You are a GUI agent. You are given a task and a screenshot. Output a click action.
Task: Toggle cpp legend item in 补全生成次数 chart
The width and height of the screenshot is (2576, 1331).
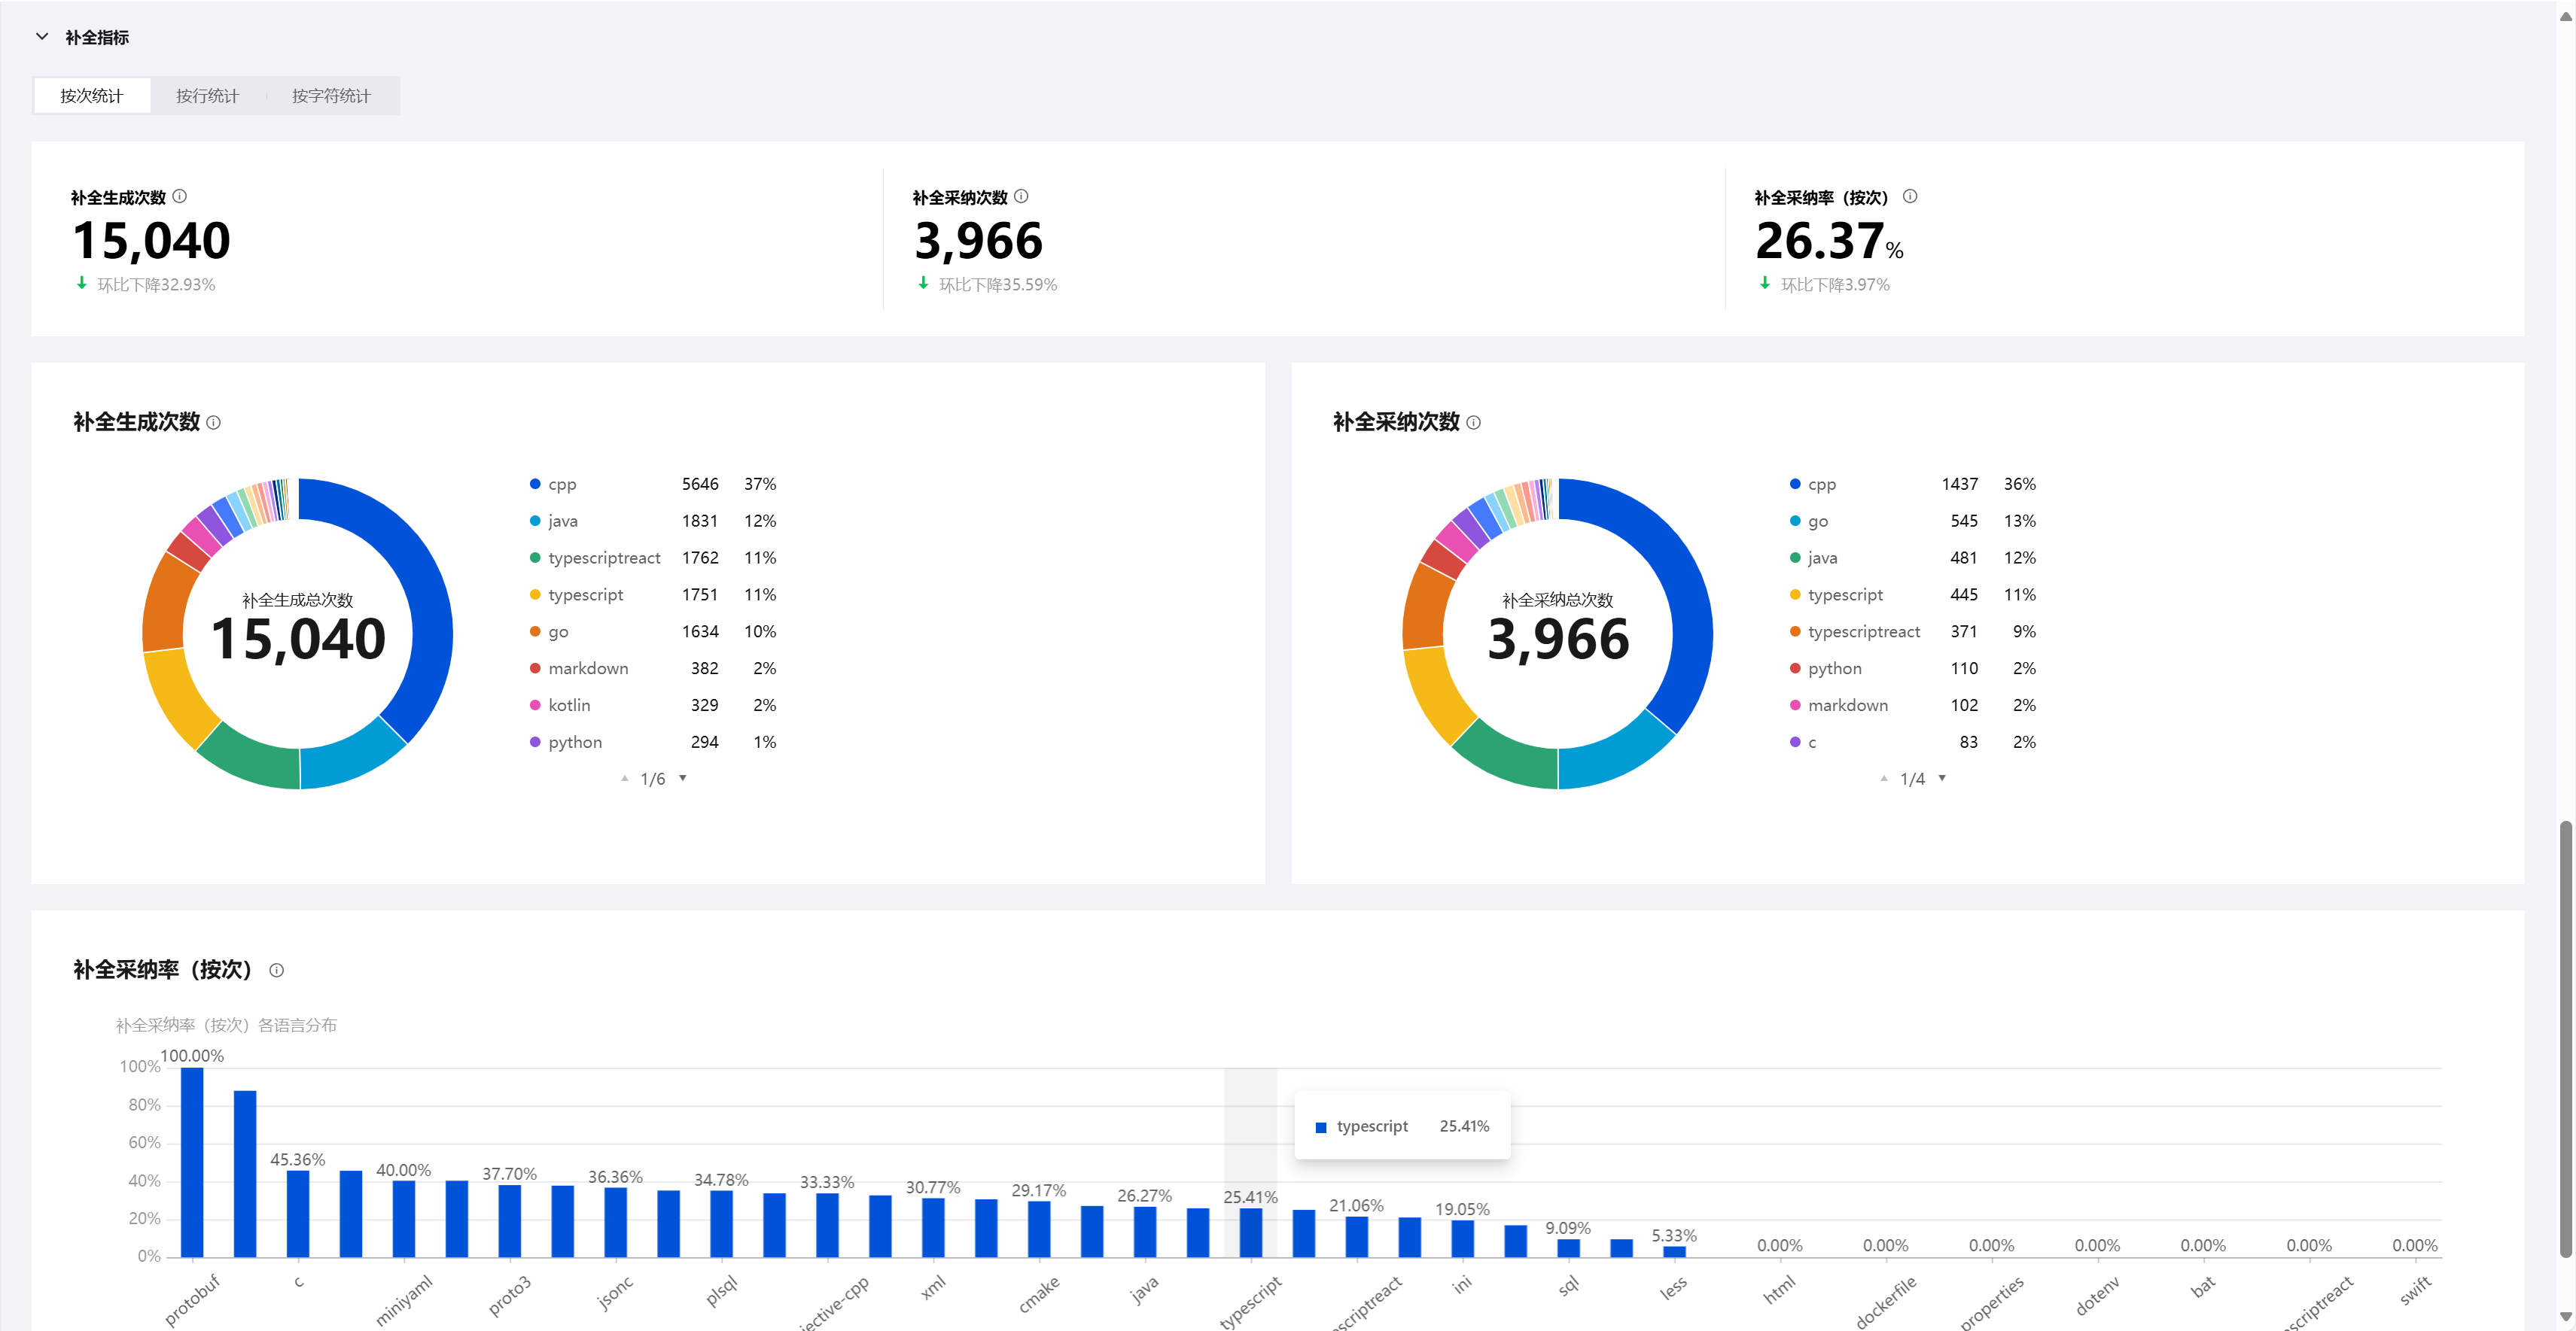(561, 484)
